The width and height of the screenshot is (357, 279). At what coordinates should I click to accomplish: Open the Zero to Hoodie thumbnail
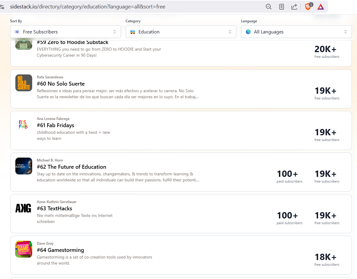(x=24, y=45)
